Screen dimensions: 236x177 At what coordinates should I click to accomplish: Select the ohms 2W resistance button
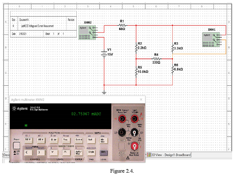[x=54, y=140]
